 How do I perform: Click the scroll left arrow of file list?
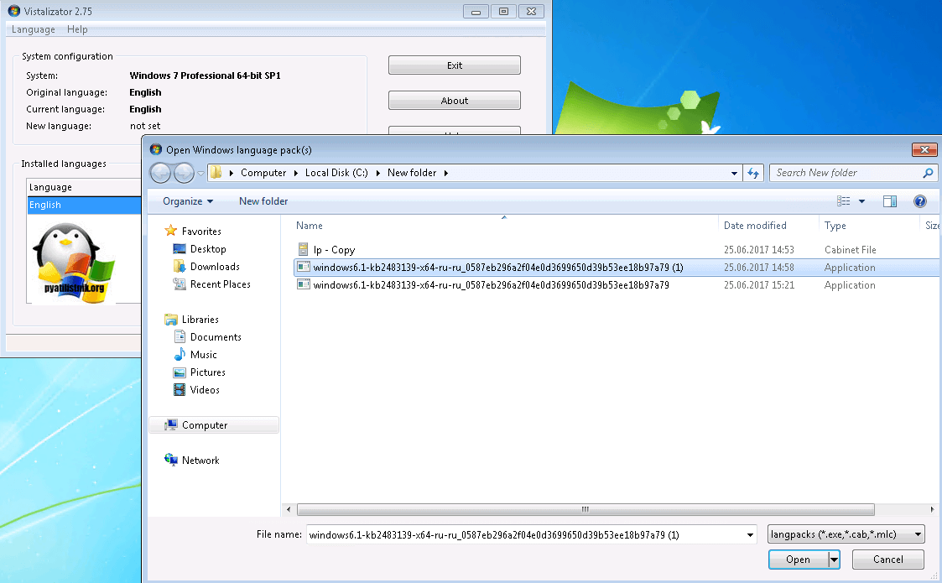[289, 510]
